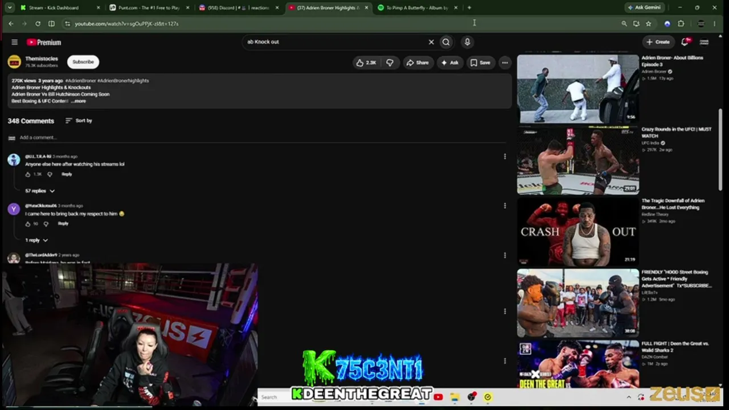Open YouTube notifications bell
Screen dimensions: 729x410
686,42
